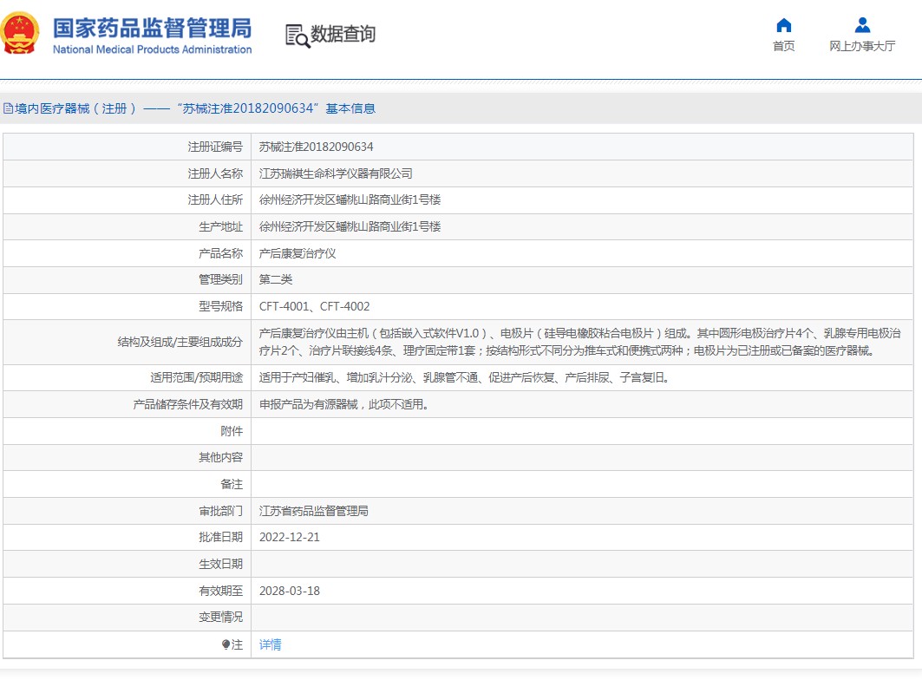Click approval department 江苏省药品监督管理局

point(313,511)
